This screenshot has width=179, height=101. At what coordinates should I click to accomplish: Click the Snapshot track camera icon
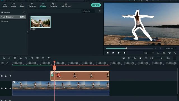pyautogui.click(x=2, y=76)
